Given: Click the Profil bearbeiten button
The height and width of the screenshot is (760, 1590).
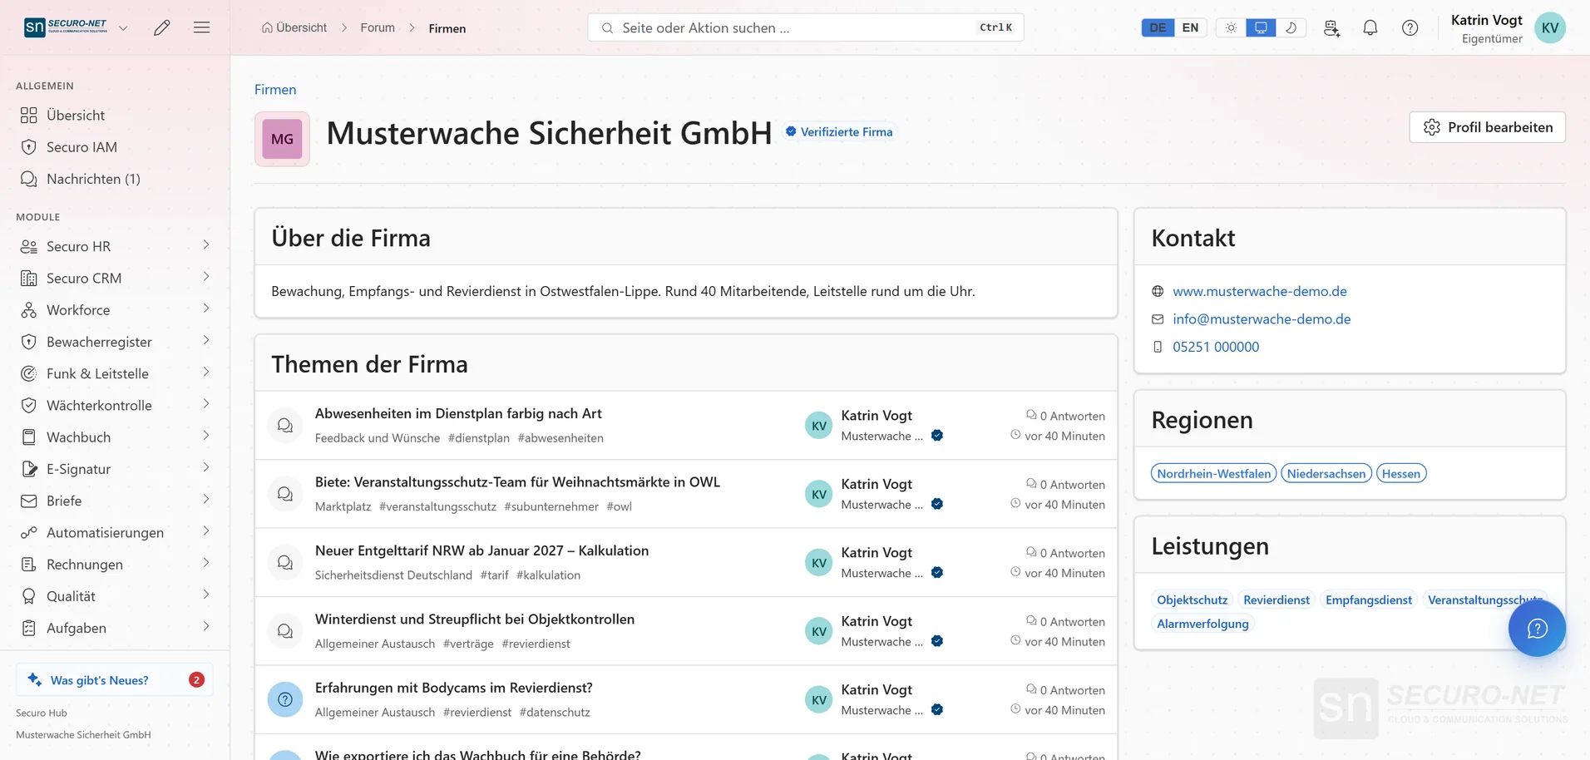Looking at the screenshot, I should [x=1487, y=127].
